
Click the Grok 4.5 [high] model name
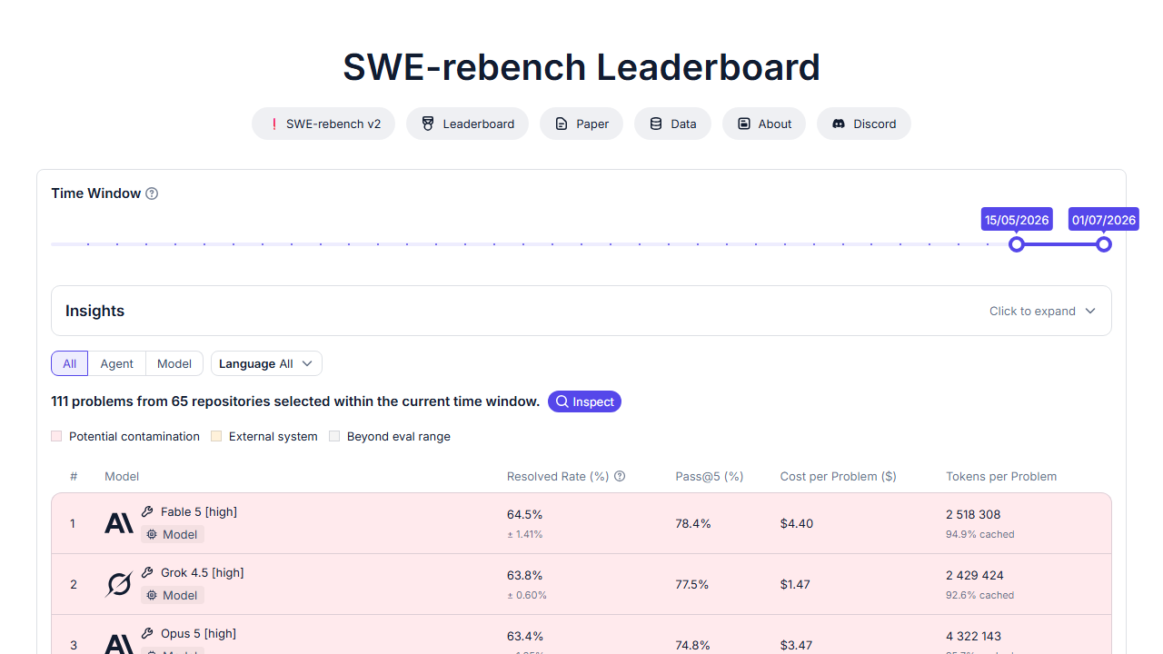(202, 572)
